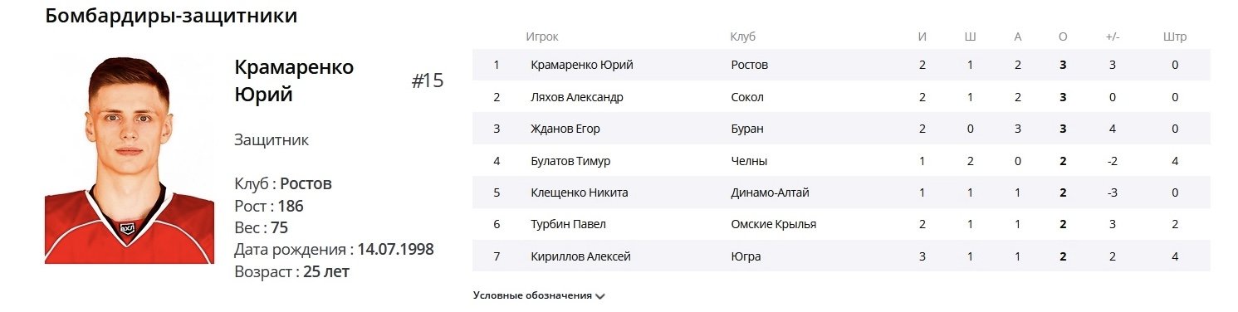Click the Игрок column header
The width and height of the screenshot is (1238, 312).
(542, 37)
